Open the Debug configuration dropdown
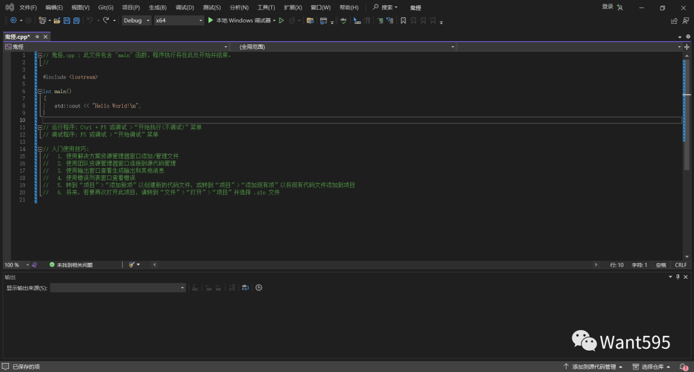 click(136, 21)
